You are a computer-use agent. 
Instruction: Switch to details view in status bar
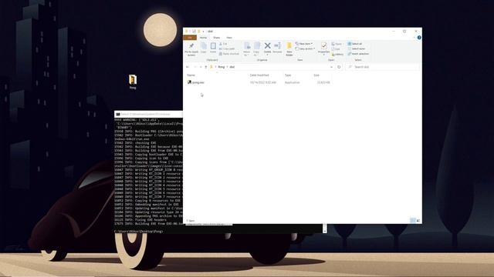(413, 221)
